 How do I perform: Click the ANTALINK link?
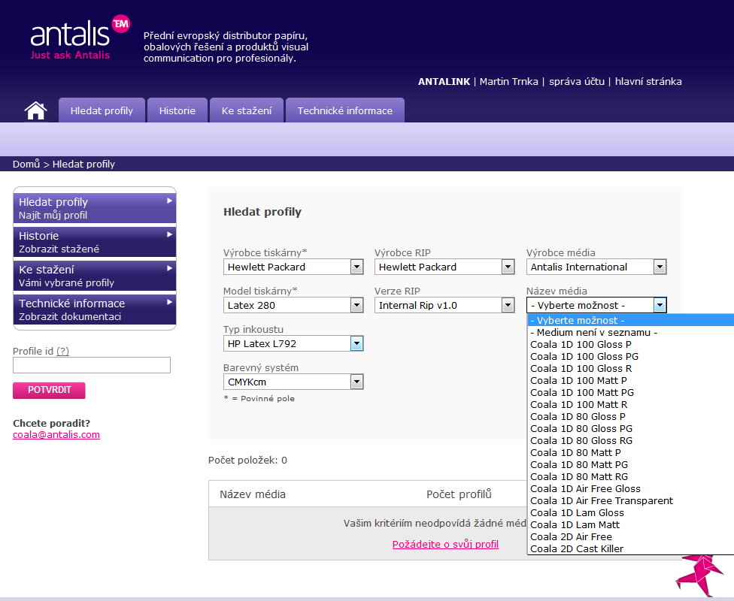coord(444,81)
